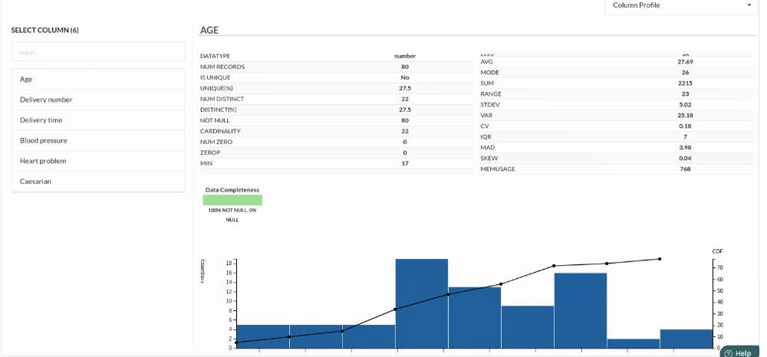The width and height of the screenshot is (767, 357).
Task: Click the histogram bar with frequency 13
Action: tap(475, 317)
